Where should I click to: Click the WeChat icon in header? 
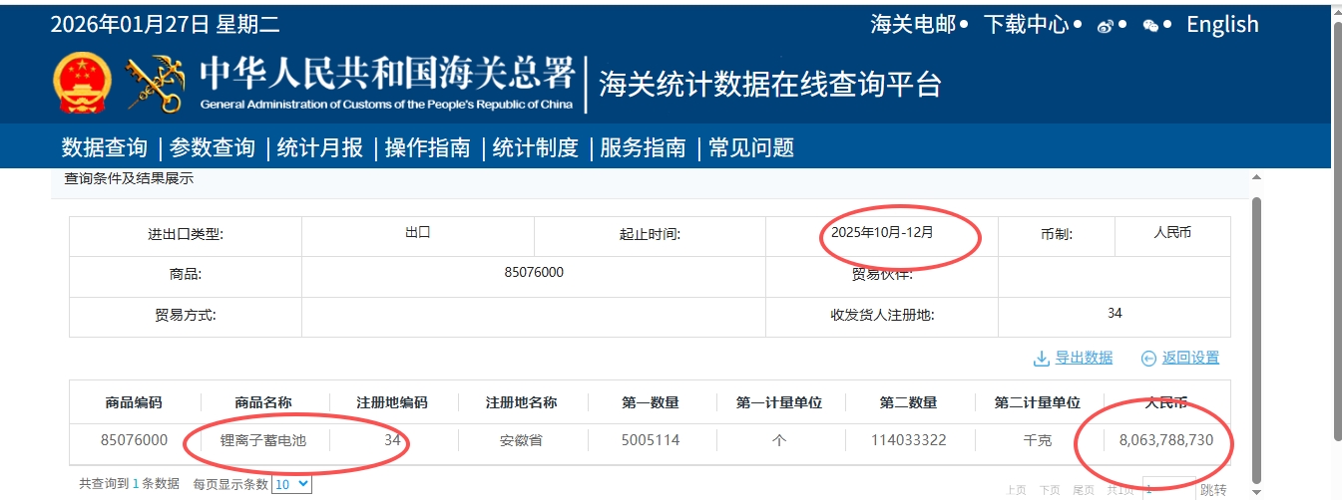(1150, 26)
